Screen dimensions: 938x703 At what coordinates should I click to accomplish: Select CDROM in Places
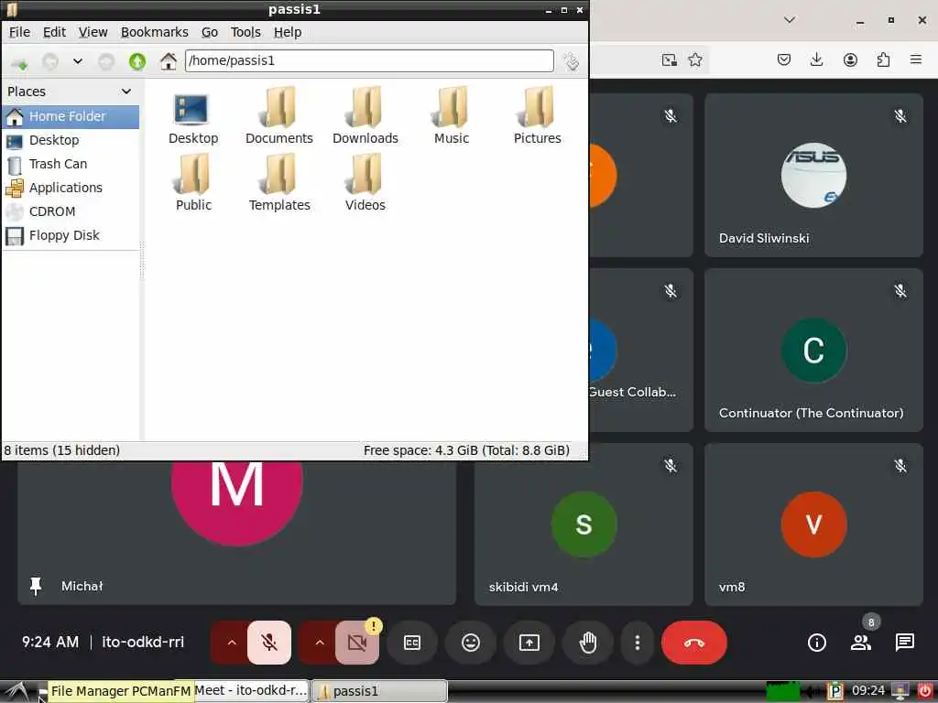click(71, 212)
